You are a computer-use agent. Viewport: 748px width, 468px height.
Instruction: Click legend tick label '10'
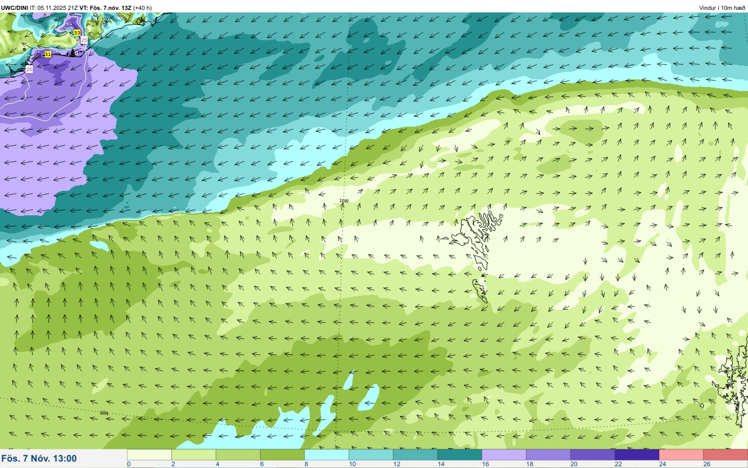pos(352,464)
